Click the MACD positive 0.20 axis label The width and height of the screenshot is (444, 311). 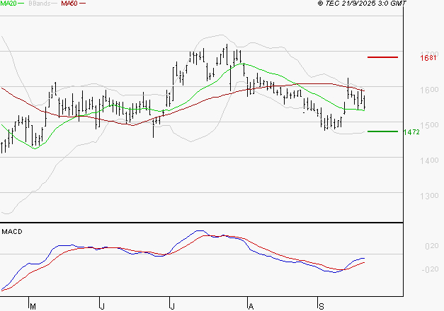pyautogui.click(x=431, y=246)
